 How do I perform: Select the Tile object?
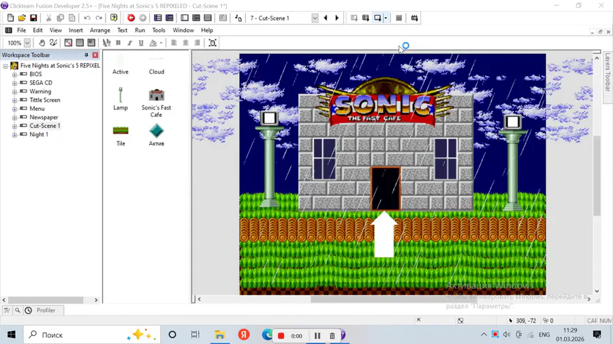coord(121,131)
